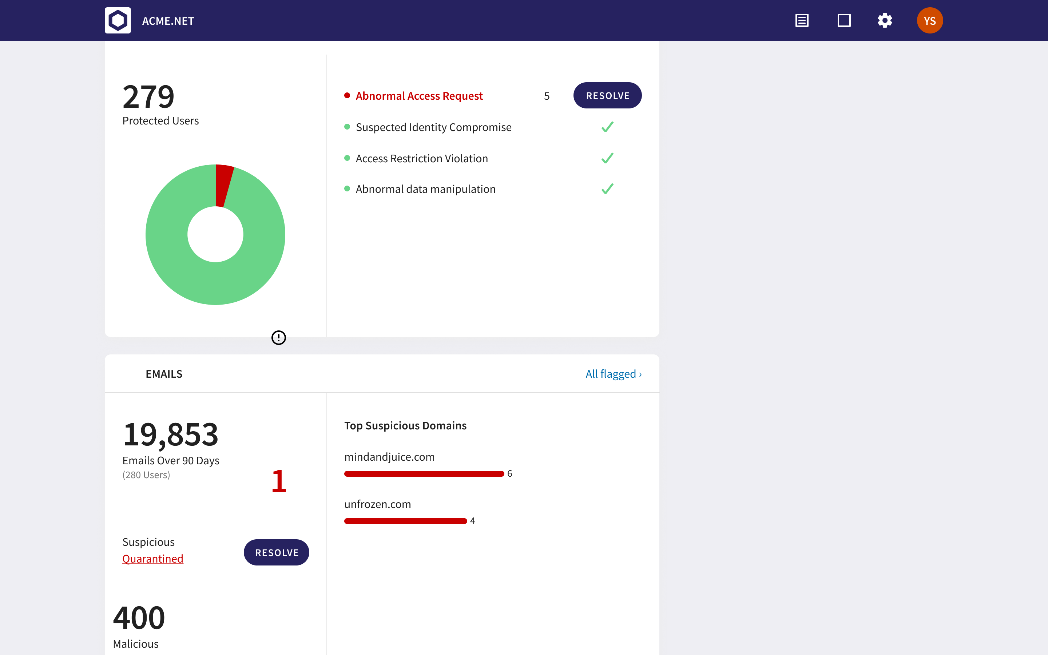Select the Abnormal Access Request item
This screenshot has height=655, width=1048.
[419, 96]
